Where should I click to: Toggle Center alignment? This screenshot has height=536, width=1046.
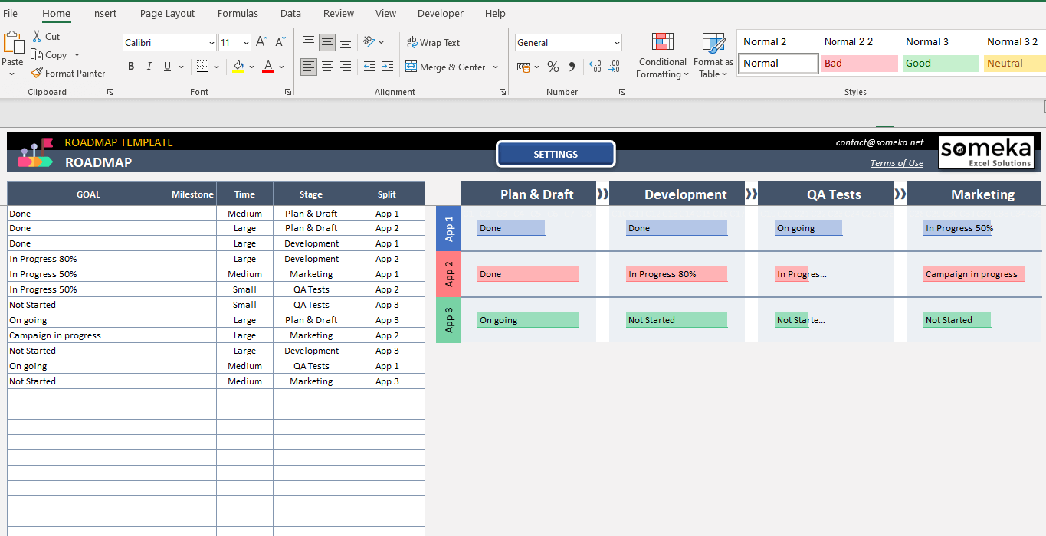[327, 67]
